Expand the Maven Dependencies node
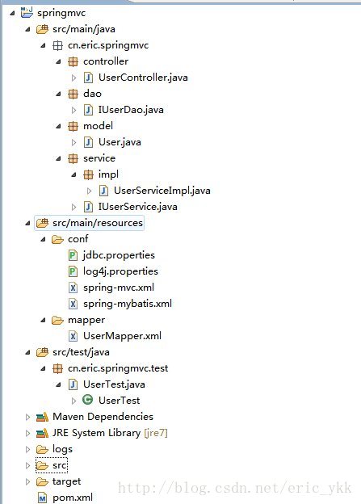The image size is (361, 504). [x=27, y=418]
